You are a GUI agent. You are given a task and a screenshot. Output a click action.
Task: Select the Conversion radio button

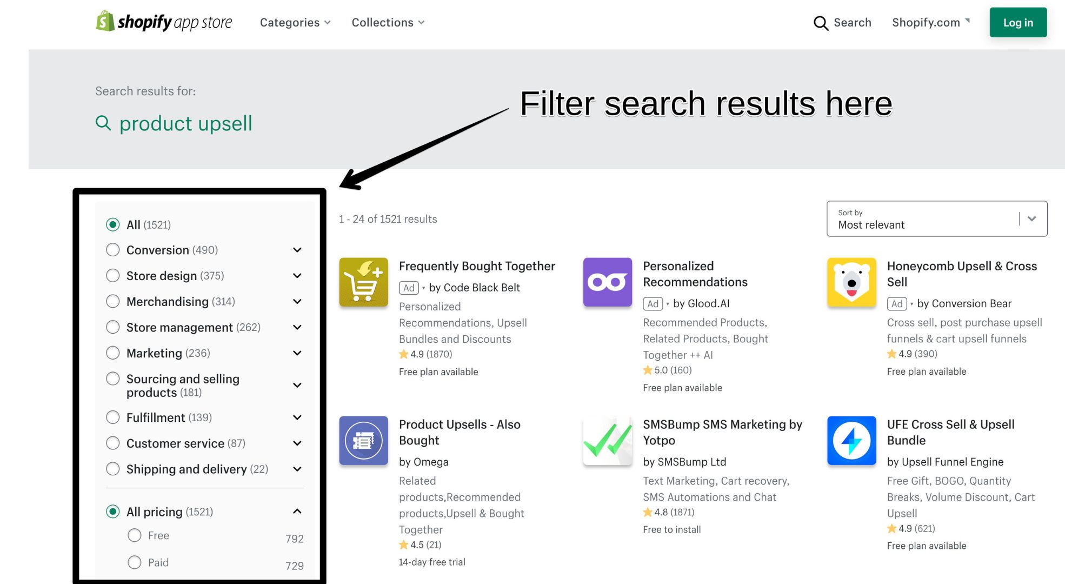pos(112,250)
